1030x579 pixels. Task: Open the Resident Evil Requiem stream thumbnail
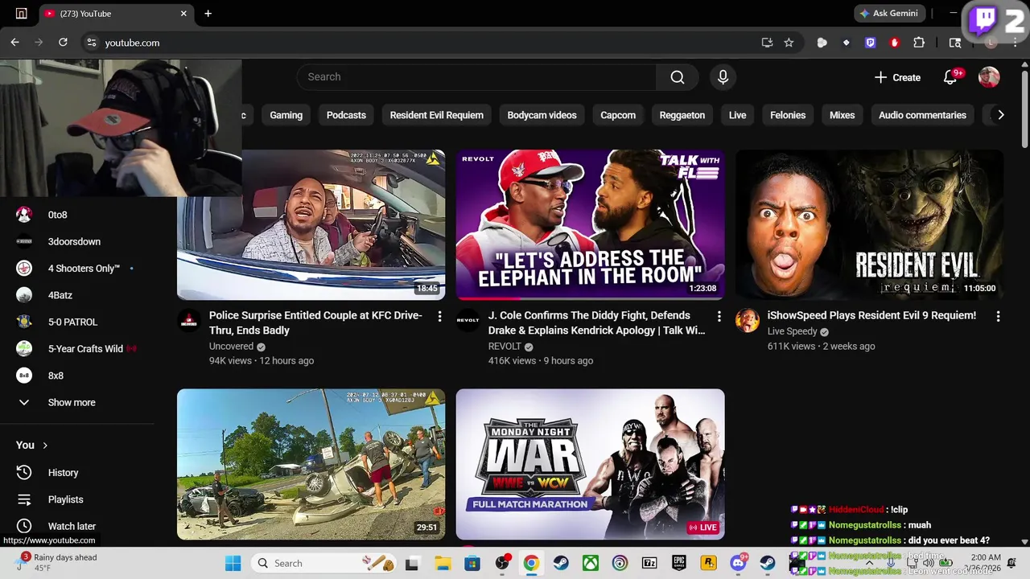coord(869,224)
